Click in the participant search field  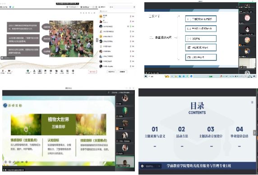point(117,11)
